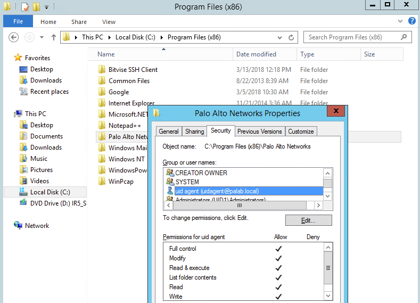Open Desktop under Favorites
This screenshot has width=420, height=303.
click(42, 69)
